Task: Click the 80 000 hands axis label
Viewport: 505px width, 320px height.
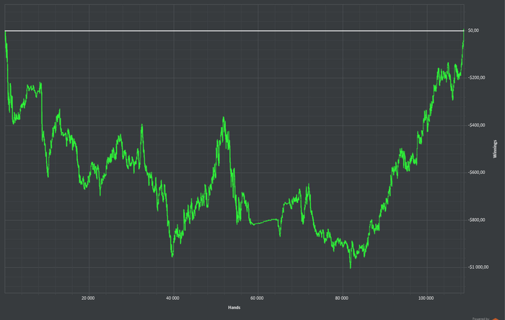Action: pyautogui.click(x=342, y=298)
